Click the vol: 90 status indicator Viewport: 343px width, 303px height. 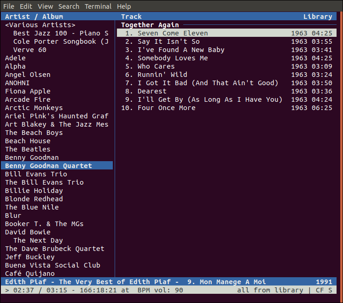tap(169, 290)
